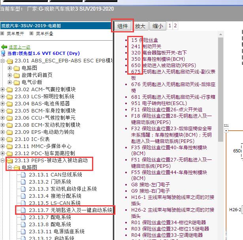Screen dimensions: 243x240
Task: Select R03 保险丝盒位置32-钳位15继电器
Action: (170, 229)
